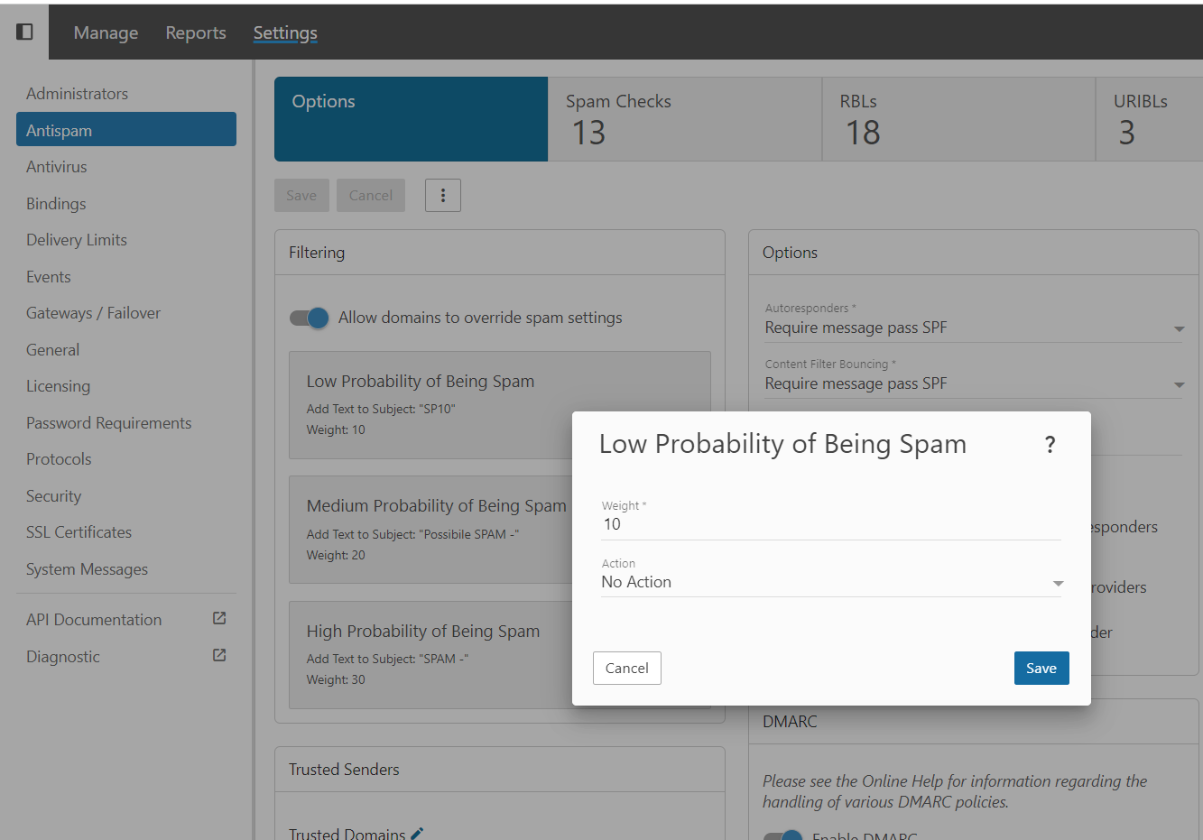This screenshot has height=840, width=1203.
Task: Click Cancel in the spam dialog
Action: point(626,668)
